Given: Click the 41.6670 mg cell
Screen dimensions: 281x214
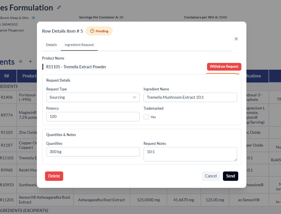Looking at the screenshot, I should tap(184, 200).
